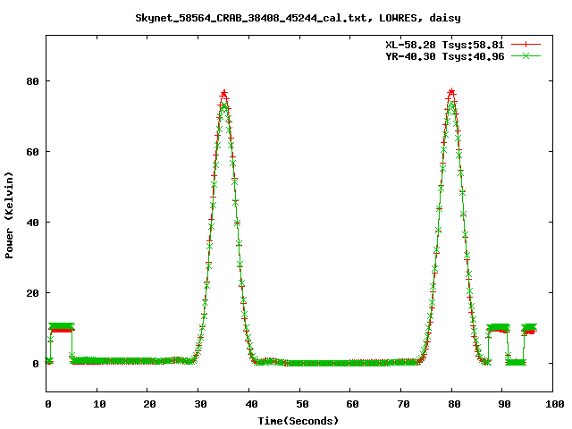572x429 pixels.
Task: Click the Time(Seconds) x-axis label
Action: (x=299, y=421)
